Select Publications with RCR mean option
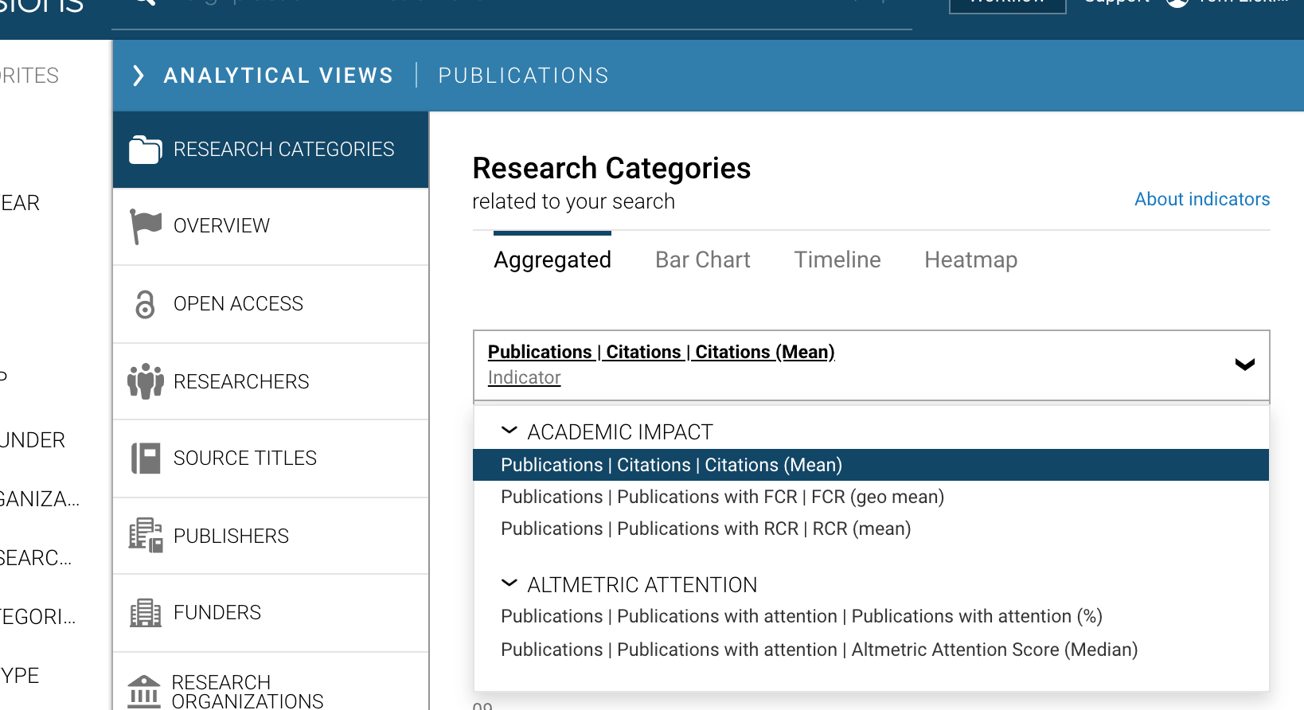This screenshot has height=710, width=1304. point(705,529)
